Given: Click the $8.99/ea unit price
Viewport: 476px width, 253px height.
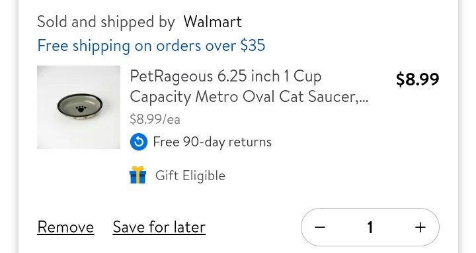Looking at the screenshot, I should [155, 119].
